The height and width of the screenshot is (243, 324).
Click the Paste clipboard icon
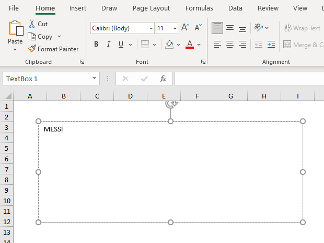(16, 28)
